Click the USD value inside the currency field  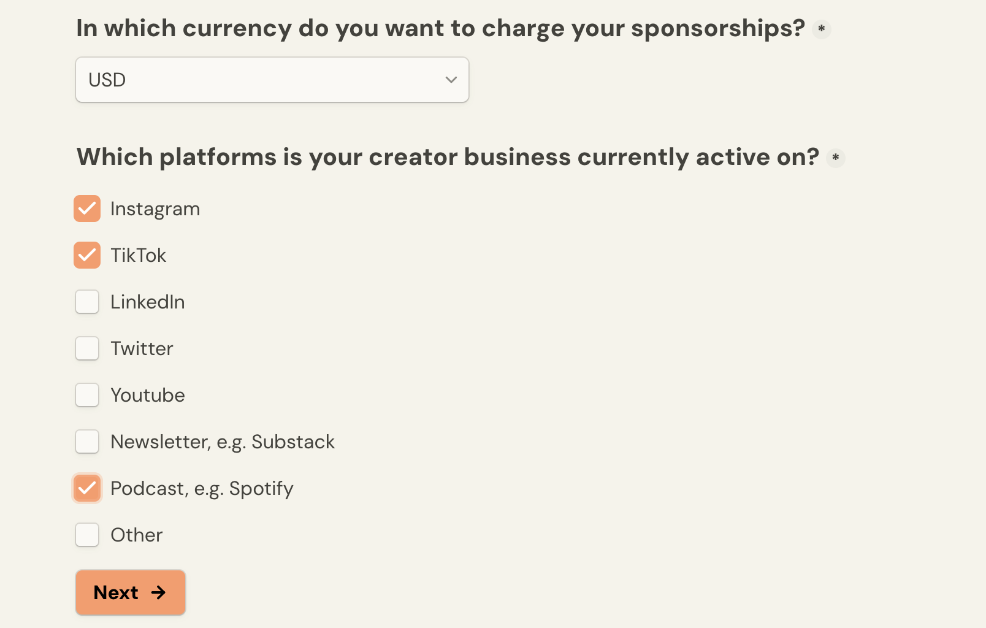pyautogui.click(x=107, y=79)
